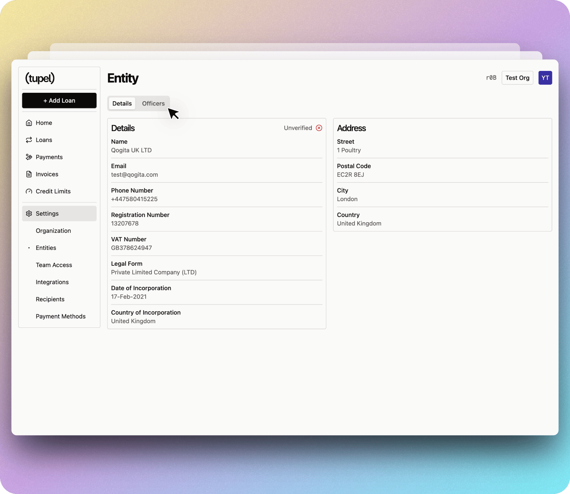
Task: Open Payment Methods settings
Action: point(61,317)
